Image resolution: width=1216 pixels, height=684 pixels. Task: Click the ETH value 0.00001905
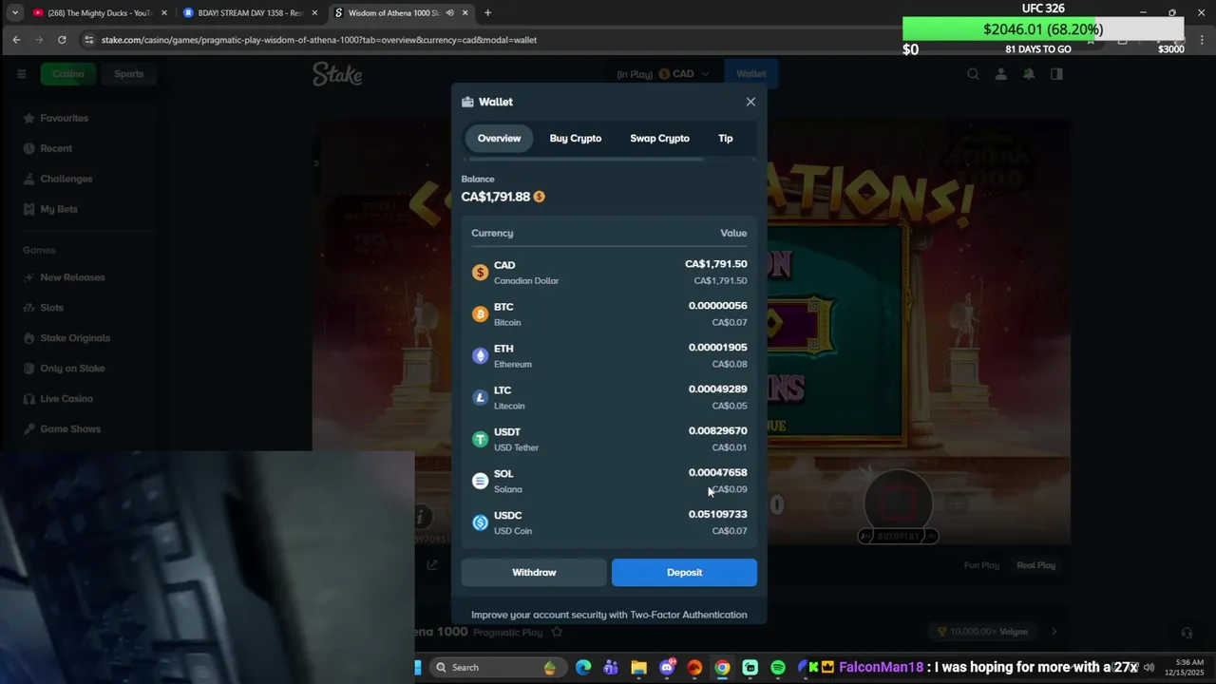(717, 348)
